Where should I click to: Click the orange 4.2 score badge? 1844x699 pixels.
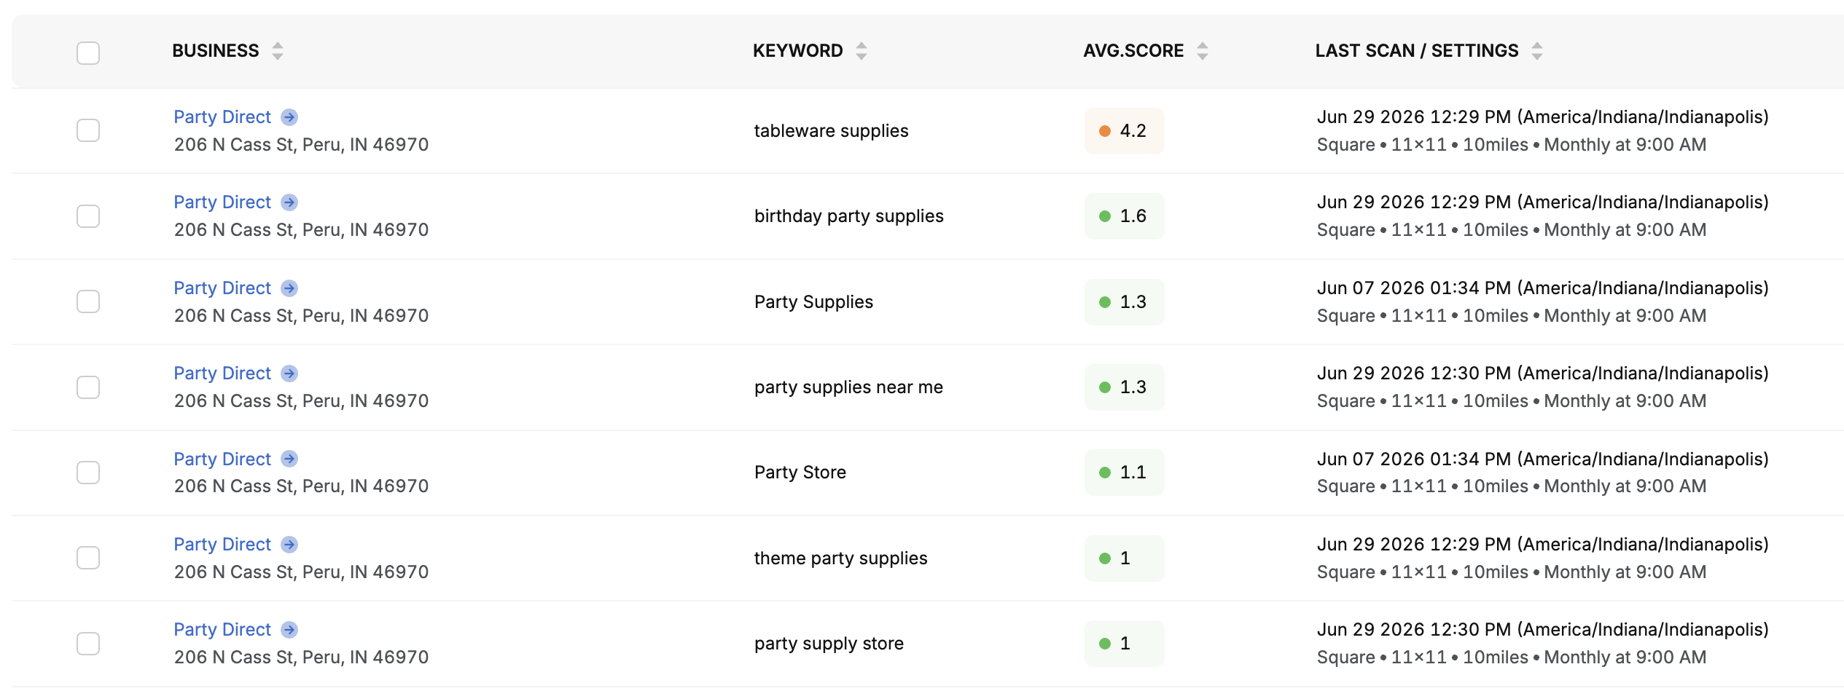[x=1124, y=131]
